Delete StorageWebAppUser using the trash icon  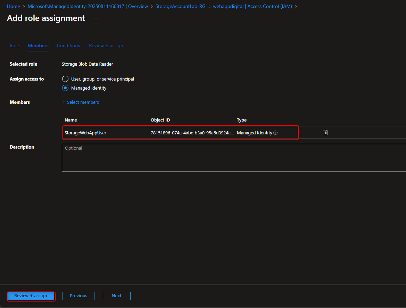(325, 132)
